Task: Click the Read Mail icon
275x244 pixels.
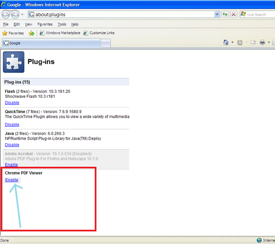Action: 253,42
